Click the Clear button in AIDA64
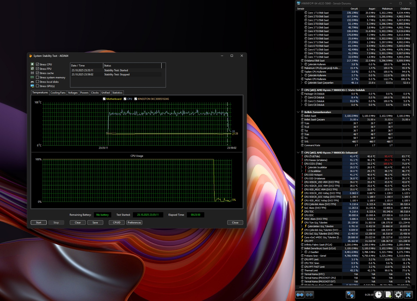Viewport: 417px width, 301px height. pos(78,223)
